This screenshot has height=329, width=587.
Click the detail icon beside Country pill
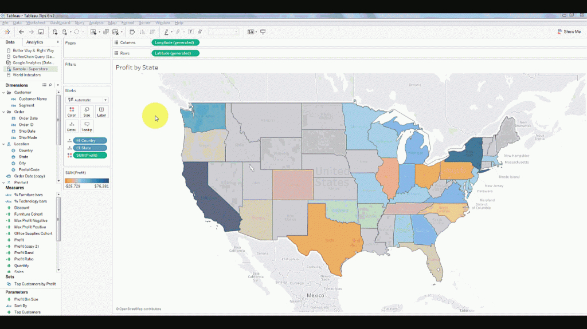(x=69, y=141)
